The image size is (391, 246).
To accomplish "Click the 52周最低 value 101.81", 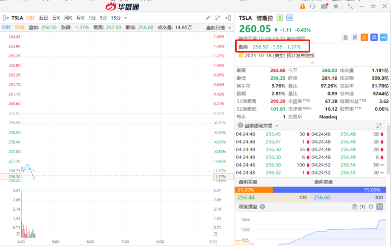I will [x=277, y=109].
